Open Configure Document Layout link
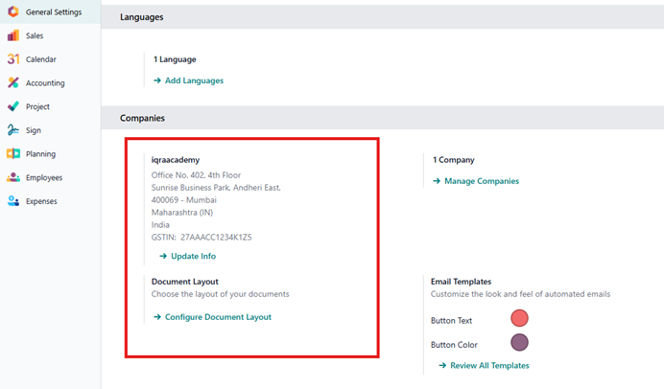The width and height of the screenshot is (664, 389). (x=217, y=317)
